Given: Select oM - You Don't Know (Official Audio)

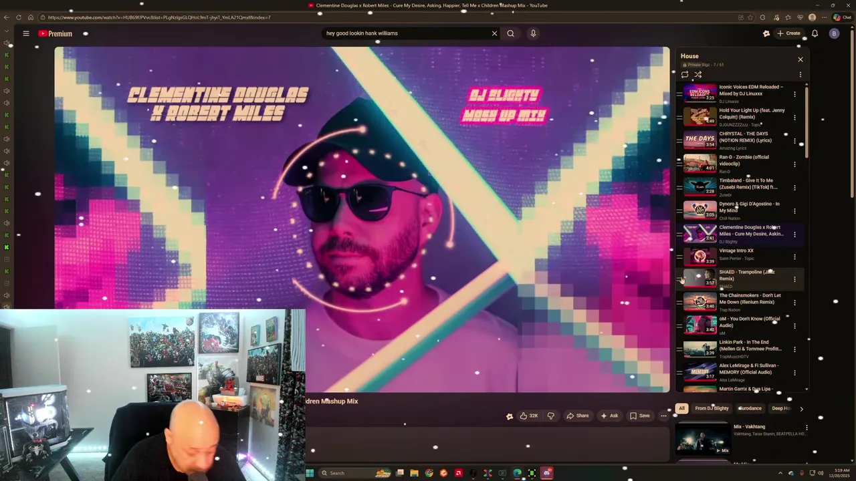Looking at the screenshot, I should 739,326.
